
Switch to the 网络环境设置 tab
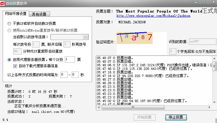16,14
